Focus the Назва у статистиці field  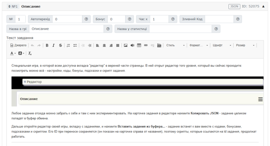(181, 29)
